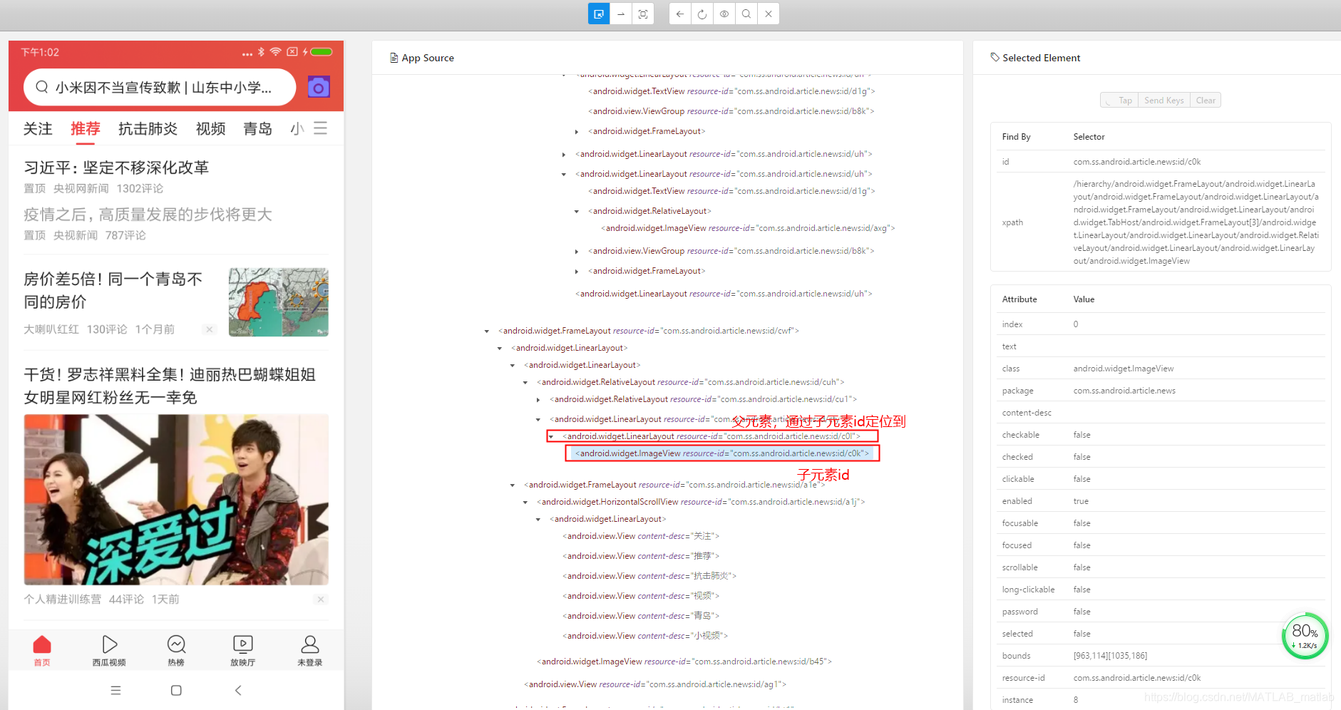Open Search for element magnifier
1341x710 pixels.
click(746, 14)
